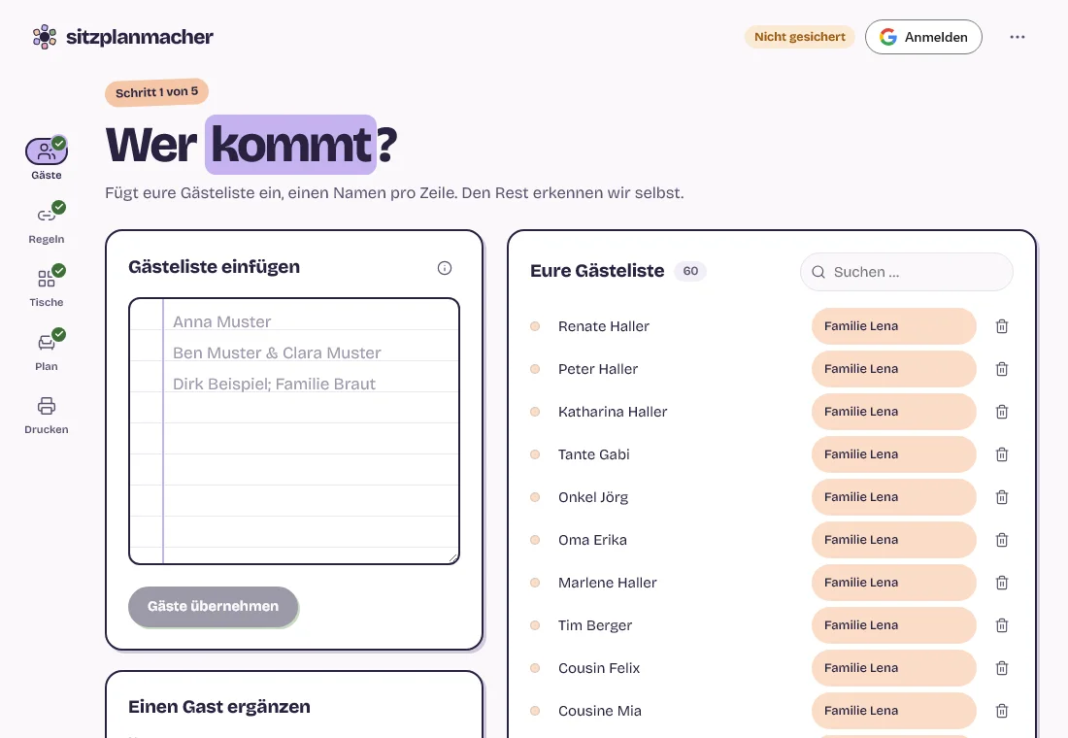Change Tante Gabi's Familie Lena group
1068x738 pixels.
893,454
